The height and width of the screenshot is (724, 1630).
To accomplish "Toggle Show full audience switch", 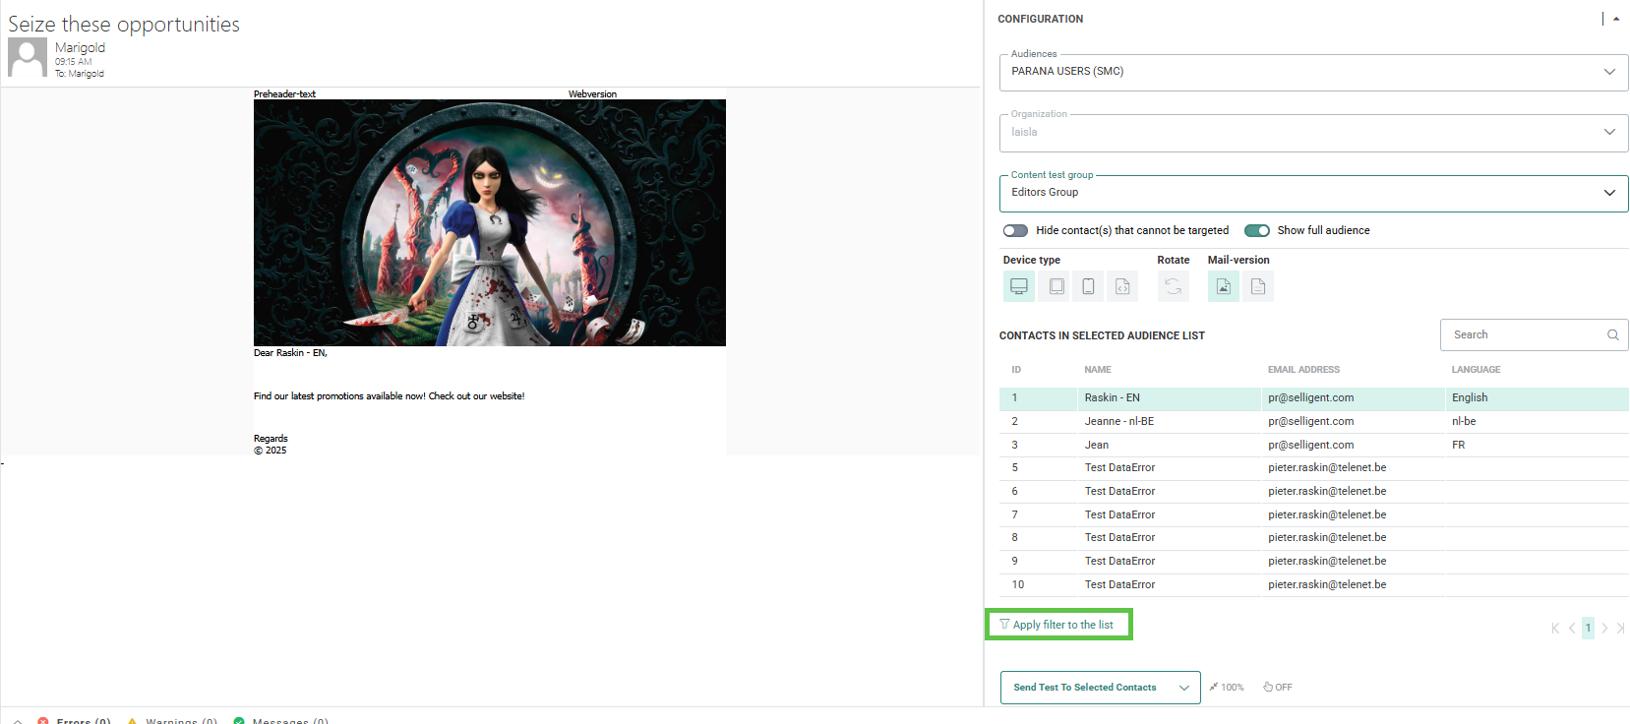I will point(1256,230).
